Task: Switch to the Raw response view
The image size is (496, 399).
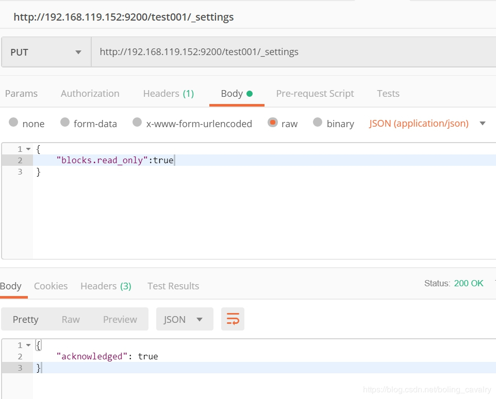Action: [71, 319]
